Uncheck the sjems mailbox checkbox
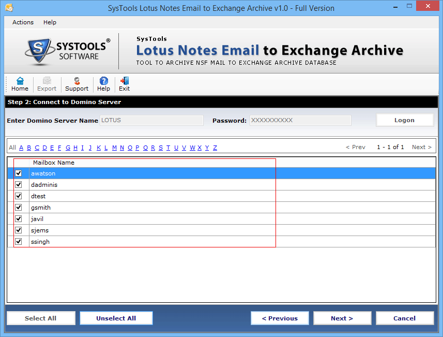 tap(19, 230)
